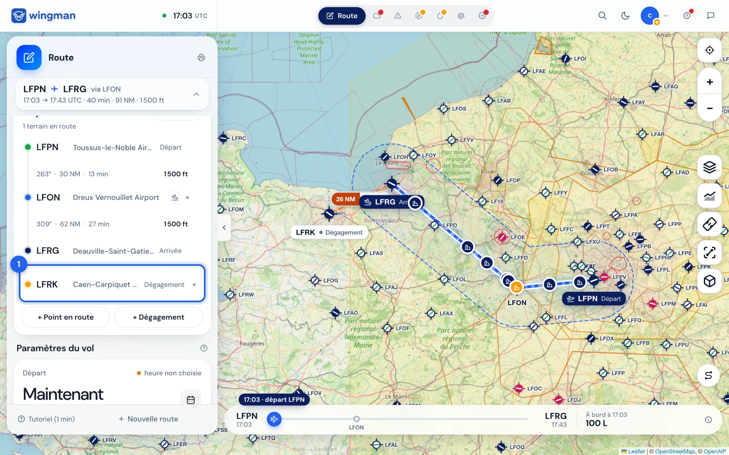Screen dimensions: 729x455
Task: Open the warnings triangle tab
Action: [x=398, y=16]
